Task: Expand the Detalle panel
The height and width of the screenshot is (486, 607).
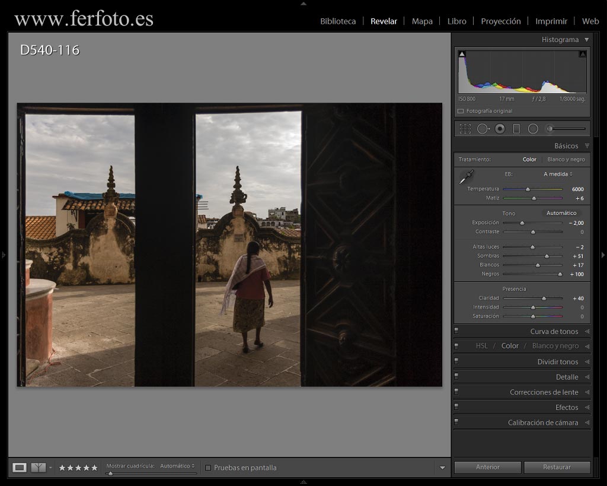Action: [x=587, y=377]
